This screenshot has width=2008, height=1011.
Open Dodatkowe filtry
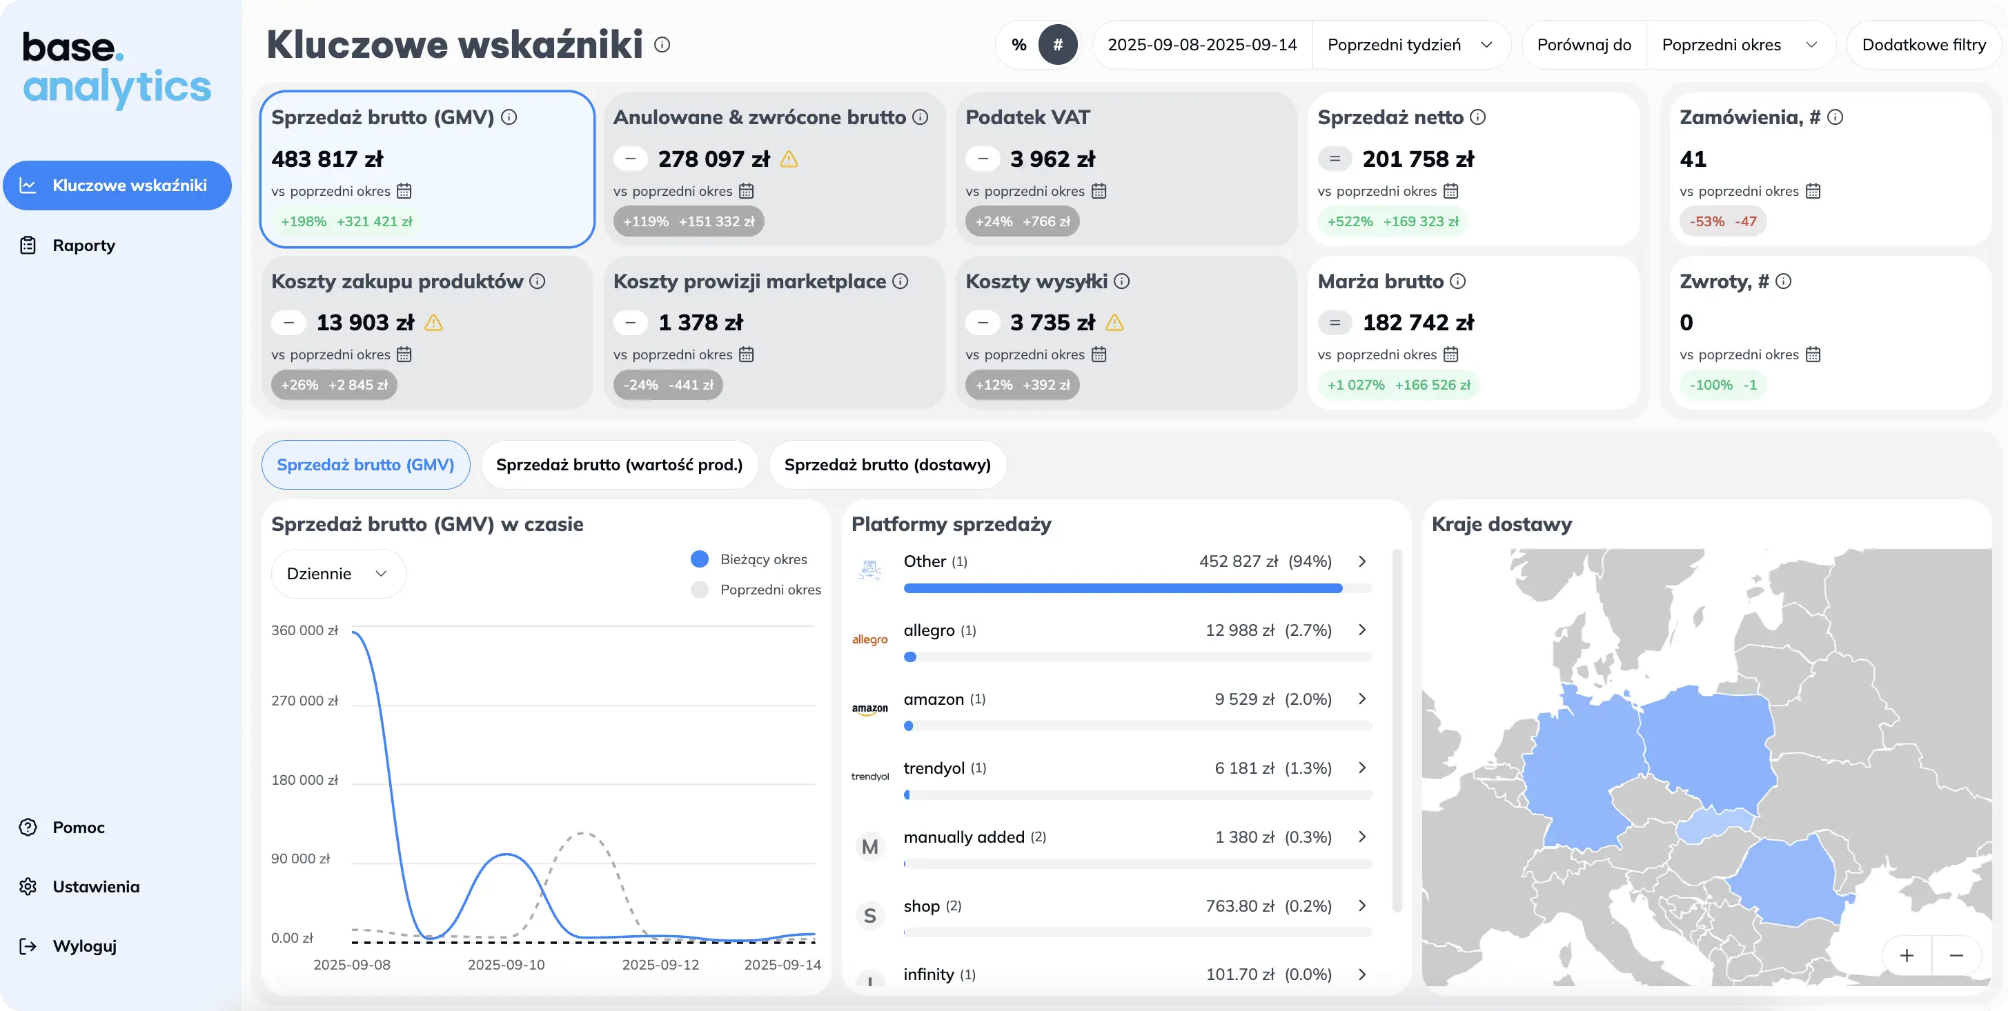pos(1923,44)
